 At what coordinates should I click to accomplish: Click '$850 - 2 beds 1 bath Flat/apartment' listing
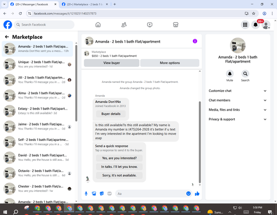tap(114, 56)
